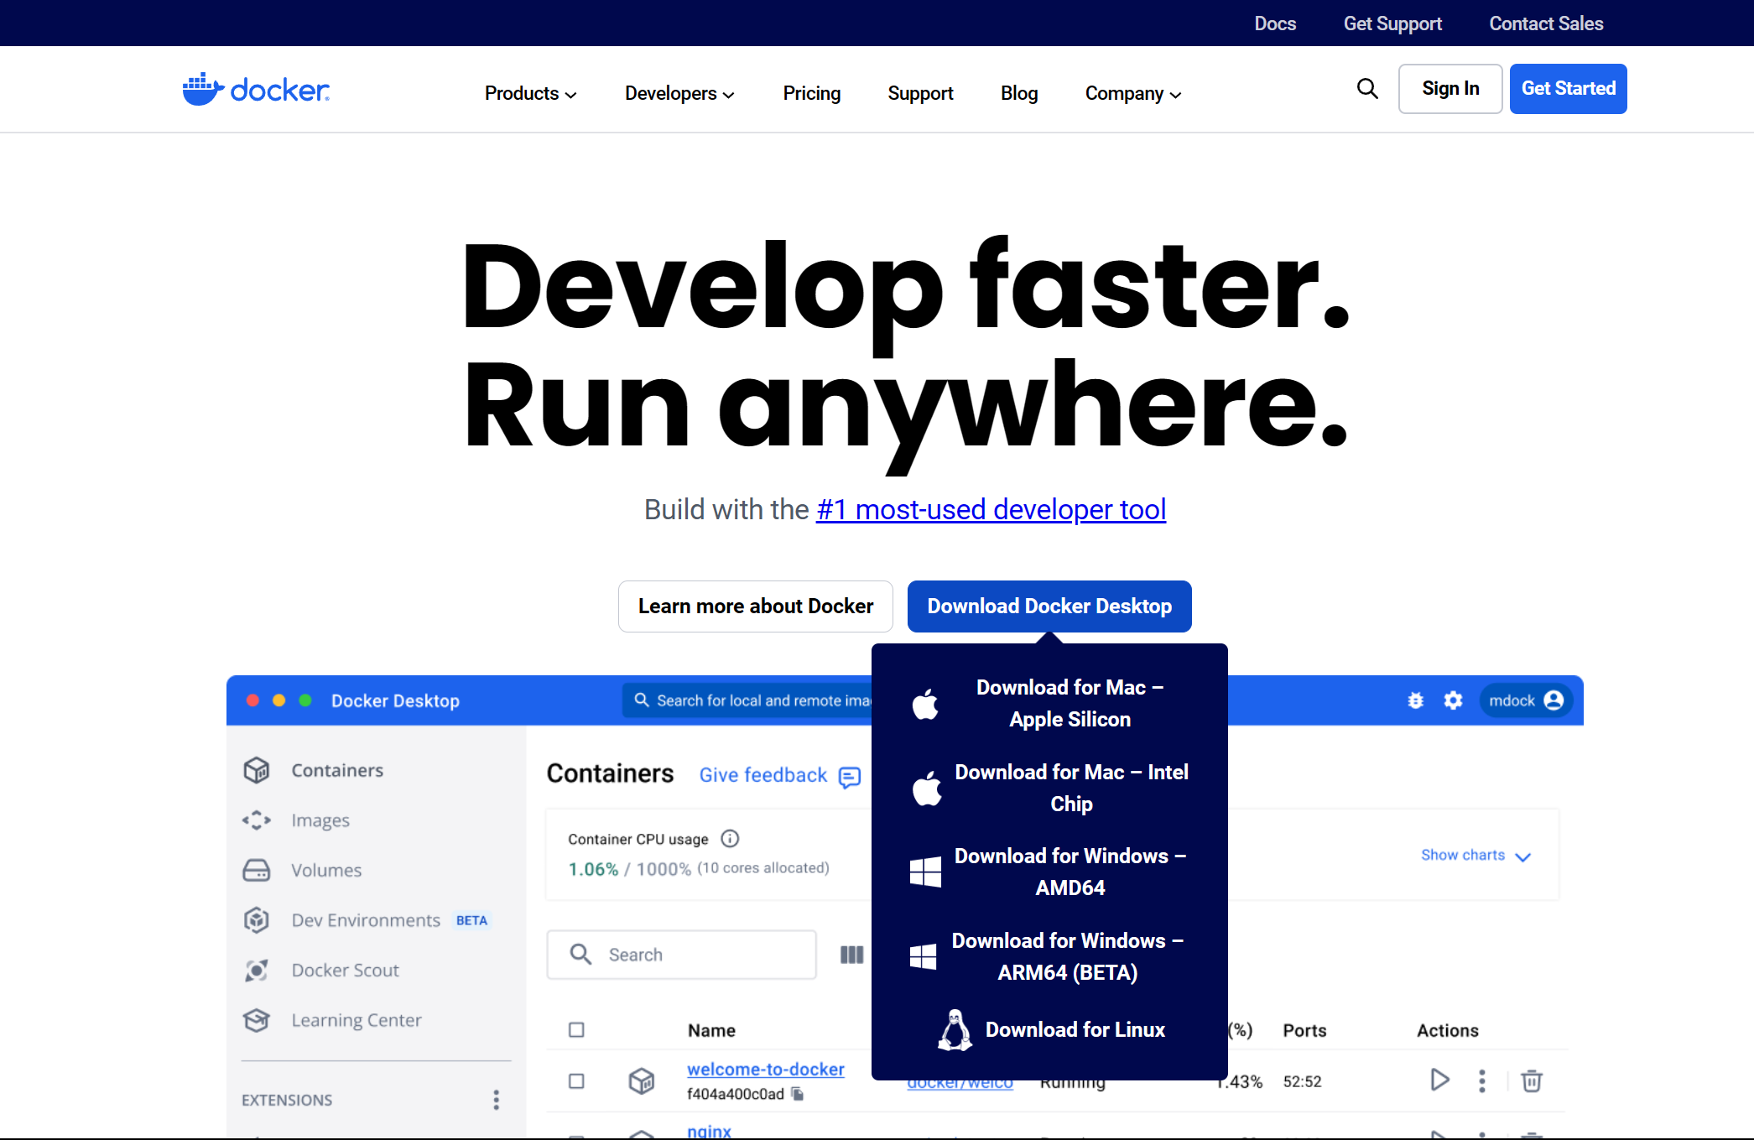This screenshot has height=1140, width=1754.
Task: Open the settings gear in Docker Desktop header
Action: point(1454,700)
